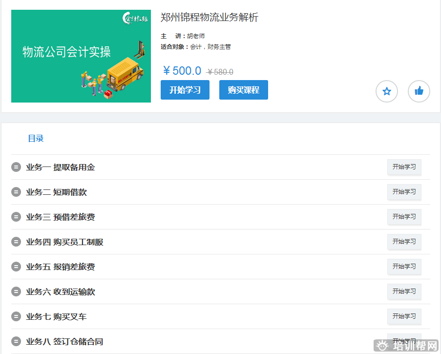Click the lesson title 业务二 短期借款
The image size is (441, 354).
pyautogui.click(x=56, y=192)
